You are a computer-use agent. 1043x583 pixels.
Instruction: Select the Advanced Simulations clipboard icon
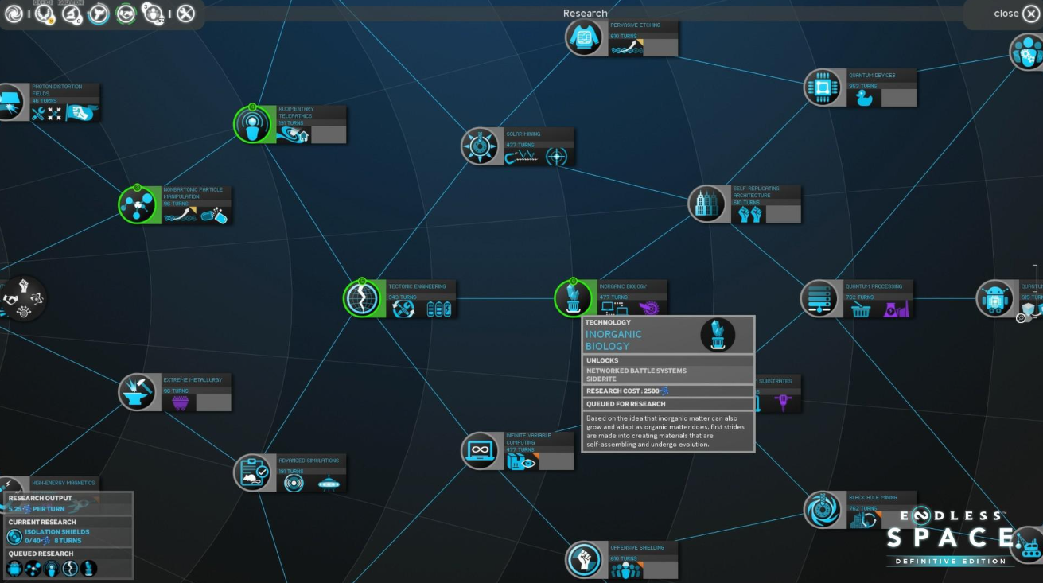pos(254,472)
